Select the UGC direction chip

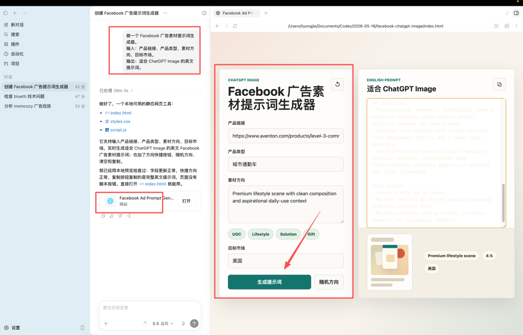coord(236,234)
